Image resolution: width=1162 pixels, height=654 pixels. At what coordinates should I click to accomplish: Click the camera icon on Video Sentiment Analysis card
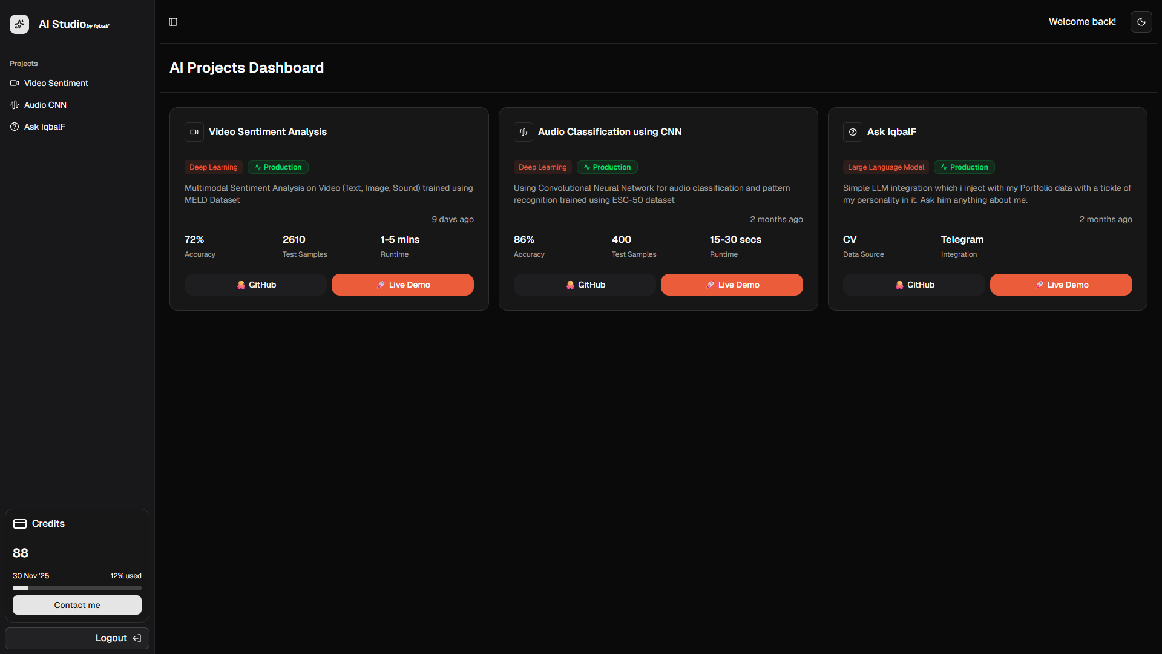pyautogui.click(x=194, y=132)
